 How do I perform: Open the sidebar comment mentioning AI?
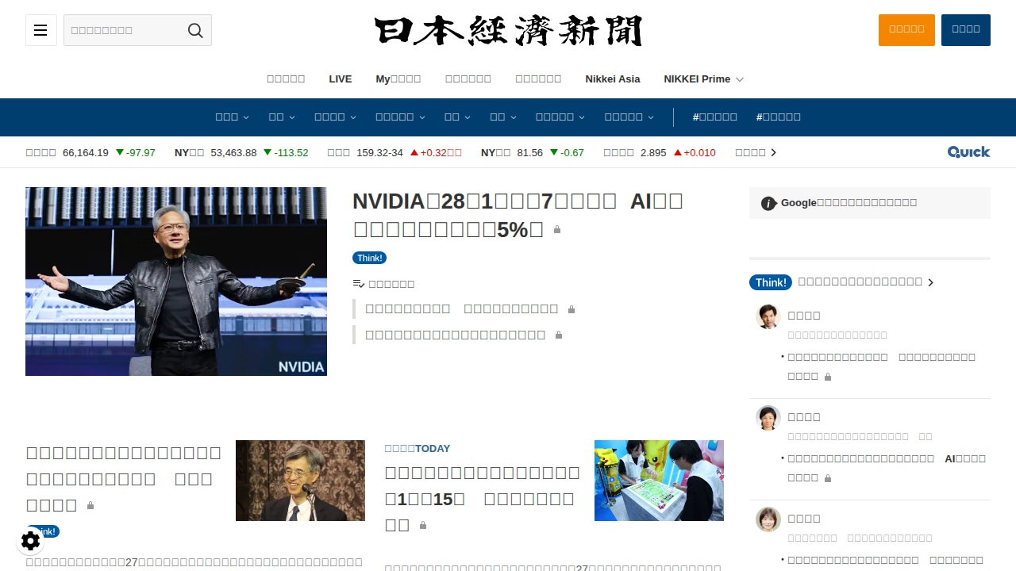(x=887, y=468)
